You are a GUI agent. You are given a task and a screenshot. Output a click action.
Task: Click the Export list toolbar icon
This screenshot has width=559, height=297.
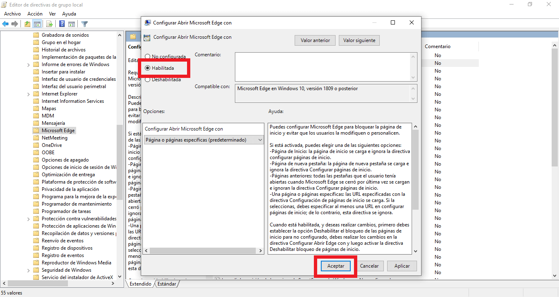click(50, 24)
